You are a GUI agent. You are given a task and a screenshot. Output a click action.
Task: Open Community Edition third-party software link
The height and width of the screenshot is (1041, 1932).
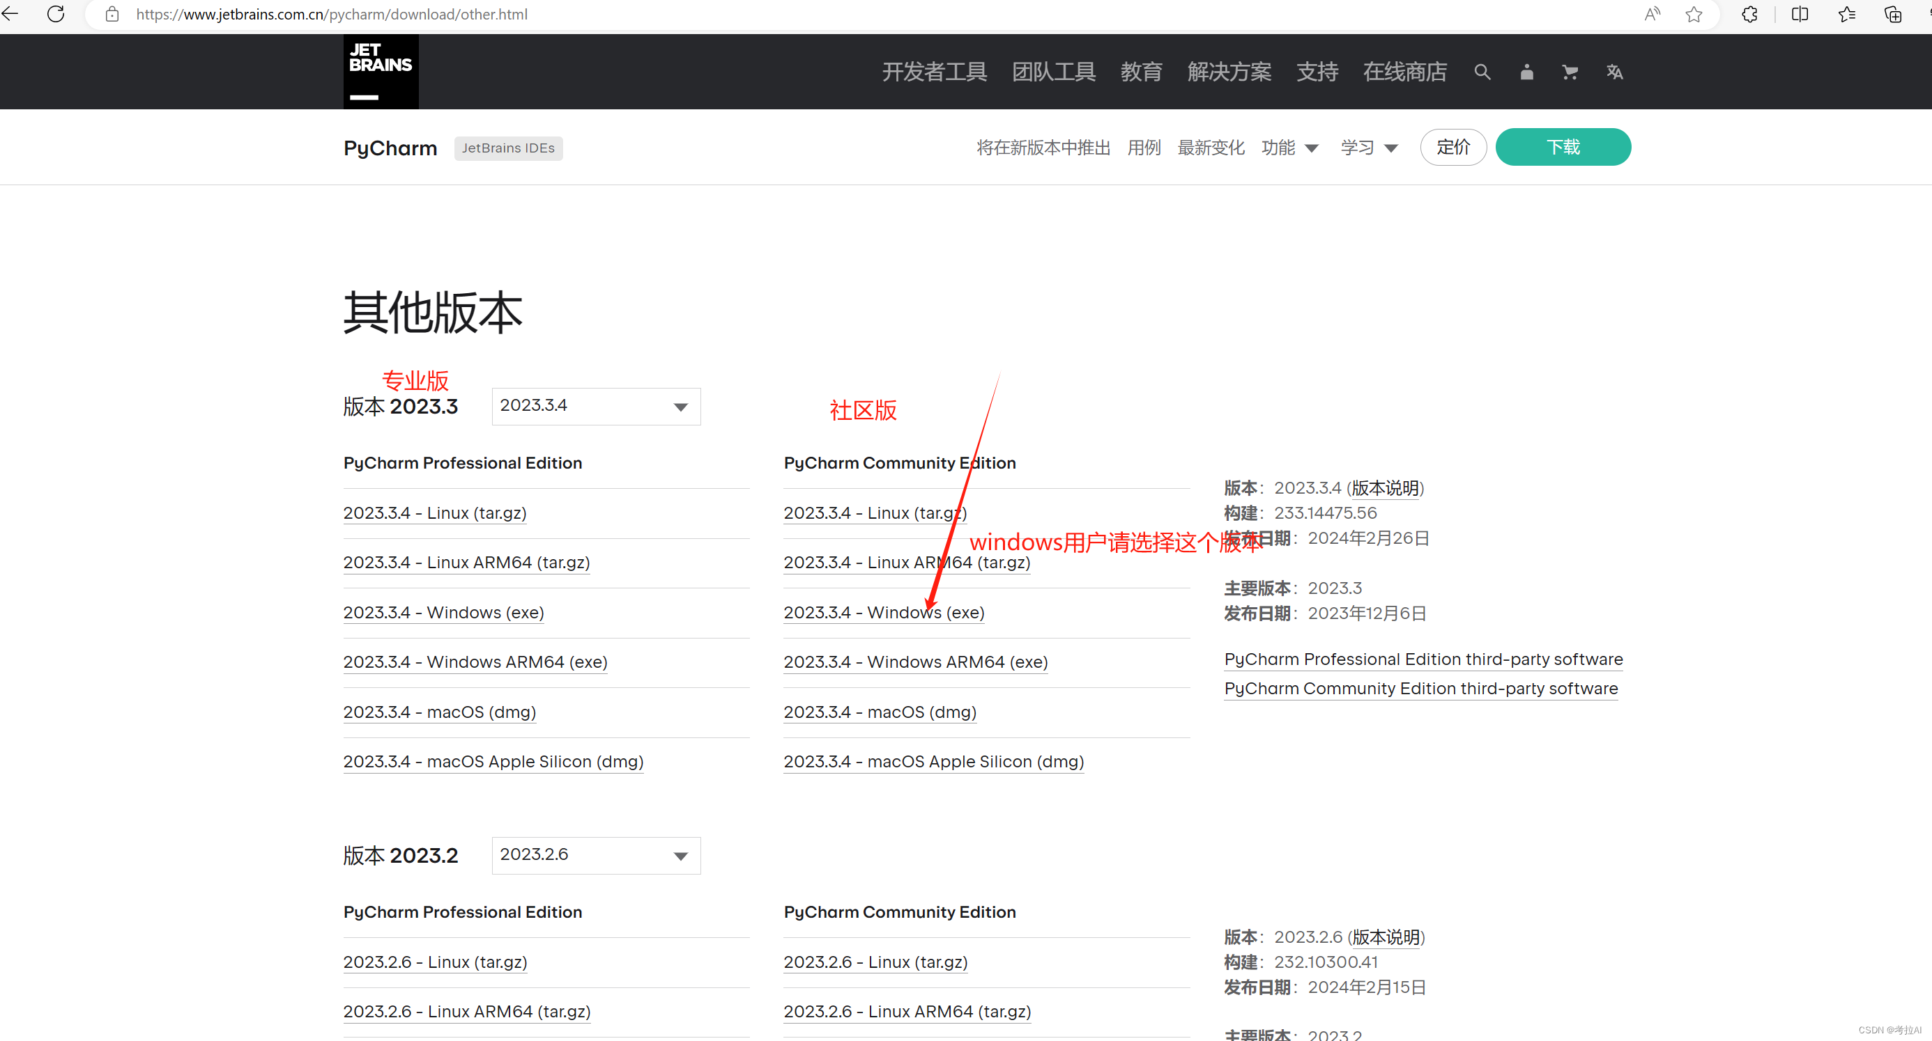(1421, 688)
